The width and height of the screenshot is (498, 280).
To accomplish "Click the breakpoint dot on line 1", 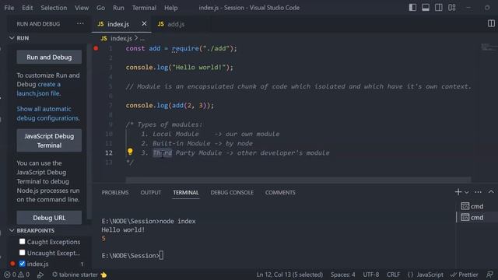I will 96,48.
